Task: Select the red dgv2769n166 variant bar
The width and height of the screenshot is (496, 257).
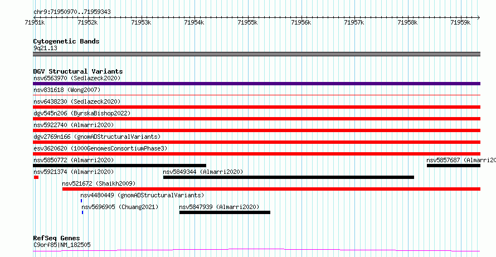Action: click(256, 142)
